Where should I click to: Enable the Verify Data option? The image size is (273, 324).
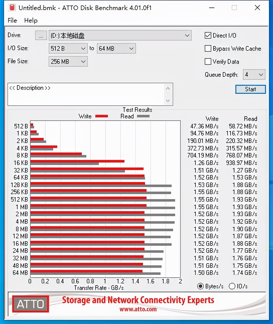pyautogui.click(x=208, y=61)
